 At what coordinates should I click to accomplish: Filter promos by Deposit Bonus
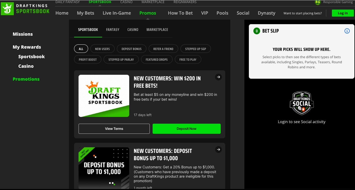tap(131, 49)
